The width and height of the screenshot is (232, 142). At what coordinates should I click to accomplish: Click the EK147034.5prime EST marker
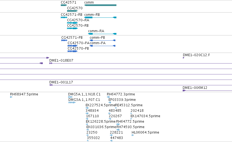pos(131,119)
